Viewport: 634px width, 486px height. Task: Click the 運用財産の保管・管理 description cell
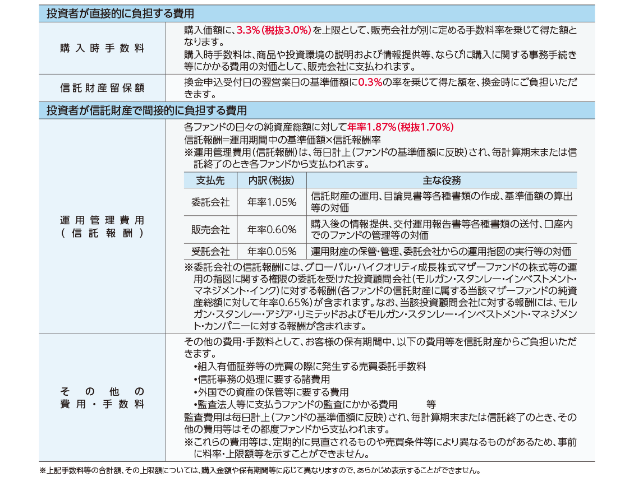coord(441,251)
